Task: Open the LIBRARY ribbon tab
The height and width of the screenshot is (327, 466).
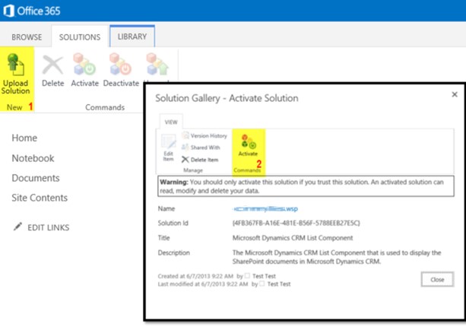Action: point(132,37)
